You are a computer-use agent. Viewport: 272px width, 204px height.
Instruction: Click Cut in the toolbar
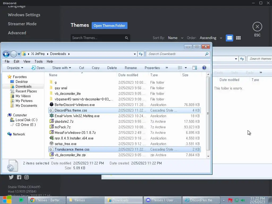click(82, 68)
